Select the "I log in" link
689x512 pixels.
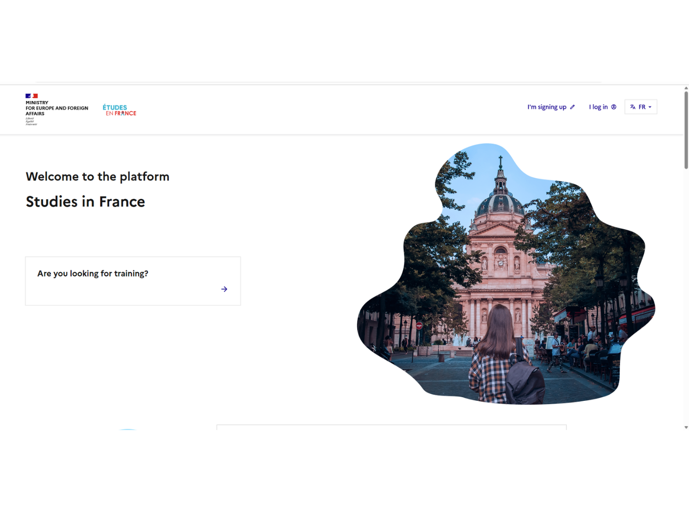pos(598,107)
